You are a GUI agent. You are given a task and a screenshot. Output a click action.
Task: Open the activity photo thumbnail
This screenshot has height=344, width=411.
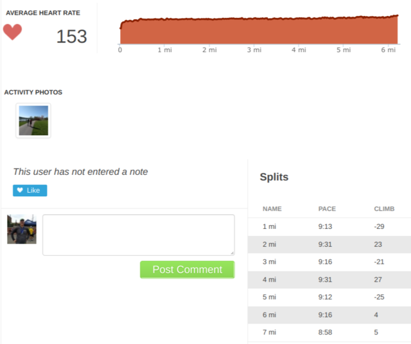33,121
